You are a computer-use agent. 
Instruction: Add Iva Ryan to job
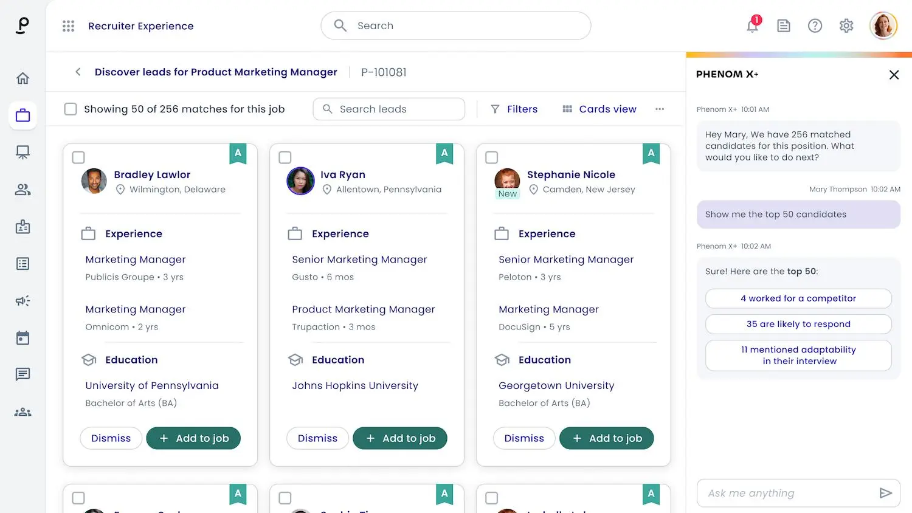coord(400,438)
